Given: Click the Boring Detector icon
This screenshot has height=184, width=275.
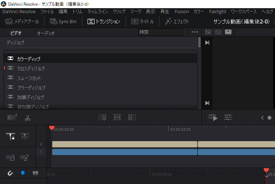Looking at the screenshot, I should pos(12,117).
